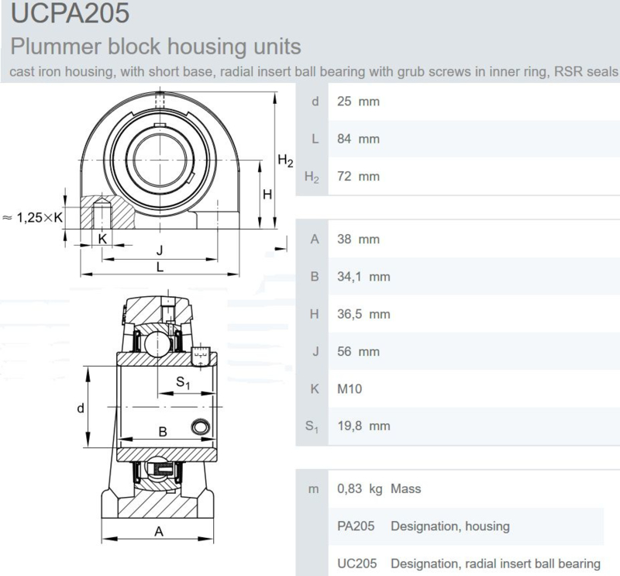This screenshot has height=576, width=620.
Task: Click the 34,1 mm value for B
Action: (x=363, y=276)
